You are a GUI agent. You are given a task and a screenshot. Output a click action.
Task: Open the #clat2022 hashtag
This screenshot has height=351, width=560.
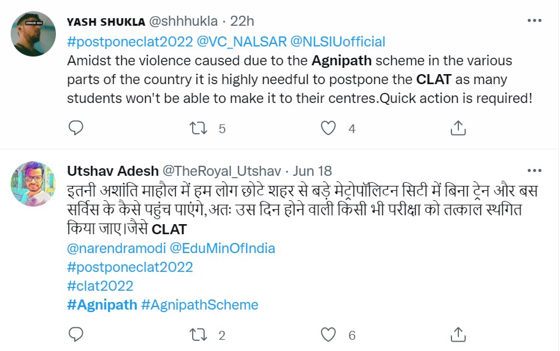100,286
